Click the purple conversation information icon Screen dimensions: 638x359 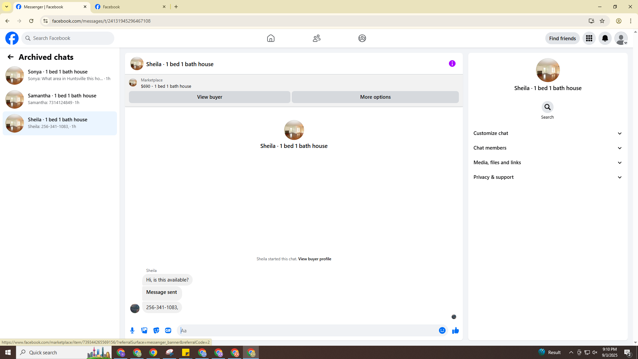[452, 63]
